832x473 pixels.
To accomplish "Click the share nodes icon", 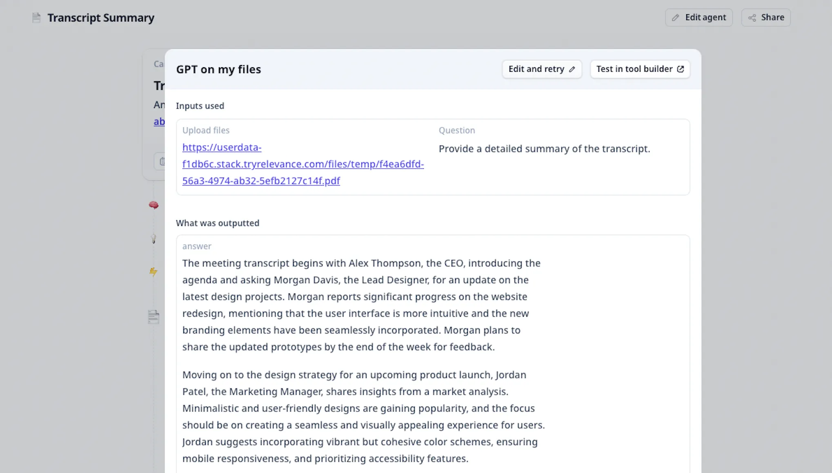I will click(x=752, y=18).
